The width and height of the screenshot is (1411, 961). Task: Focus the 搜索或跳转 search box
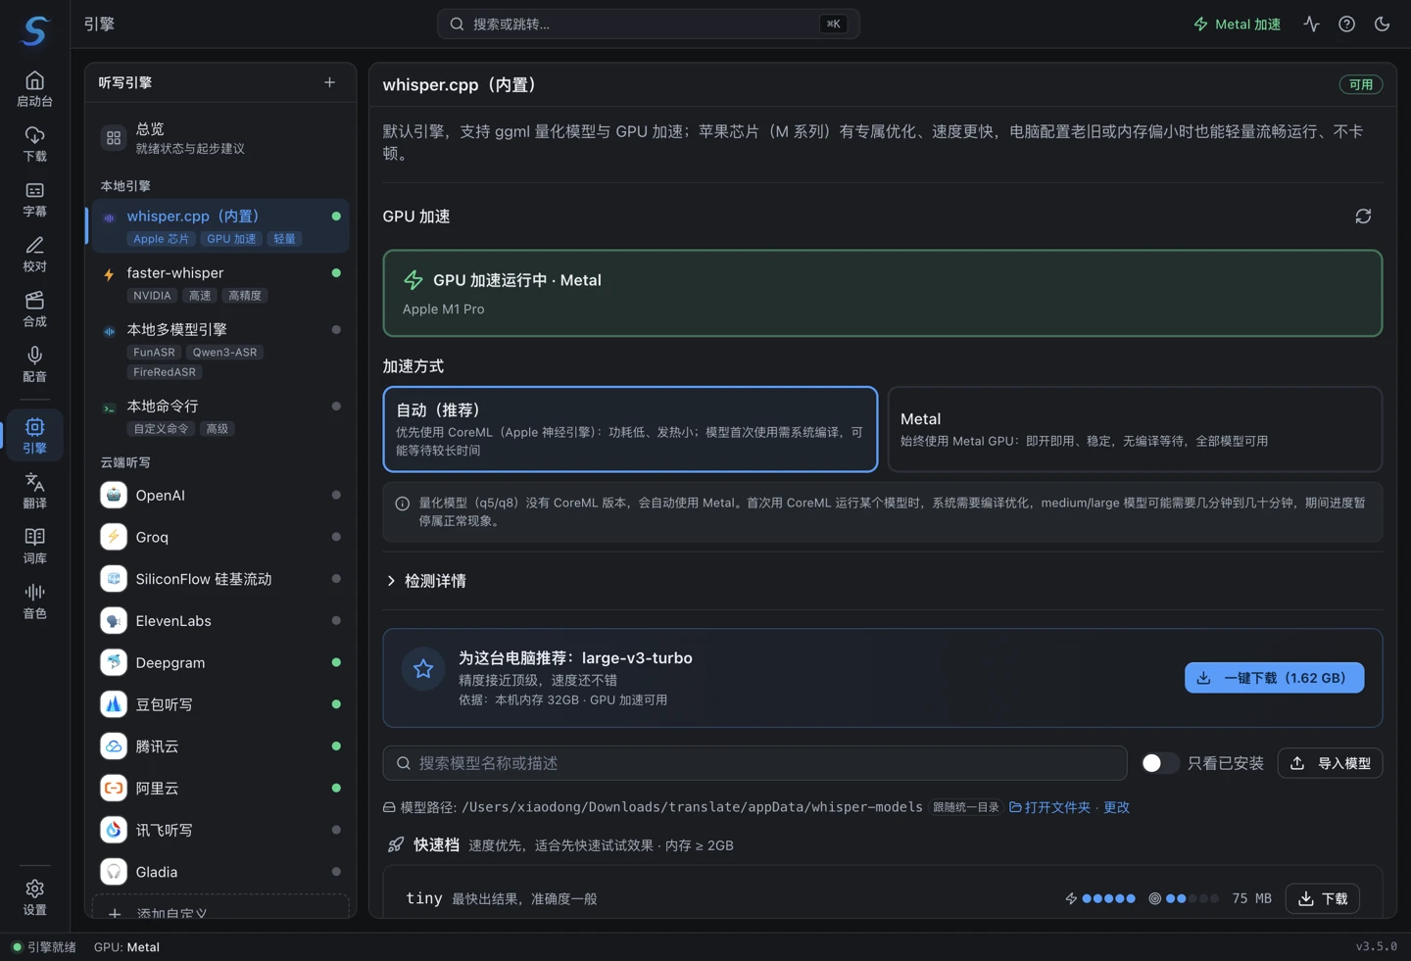648,24
